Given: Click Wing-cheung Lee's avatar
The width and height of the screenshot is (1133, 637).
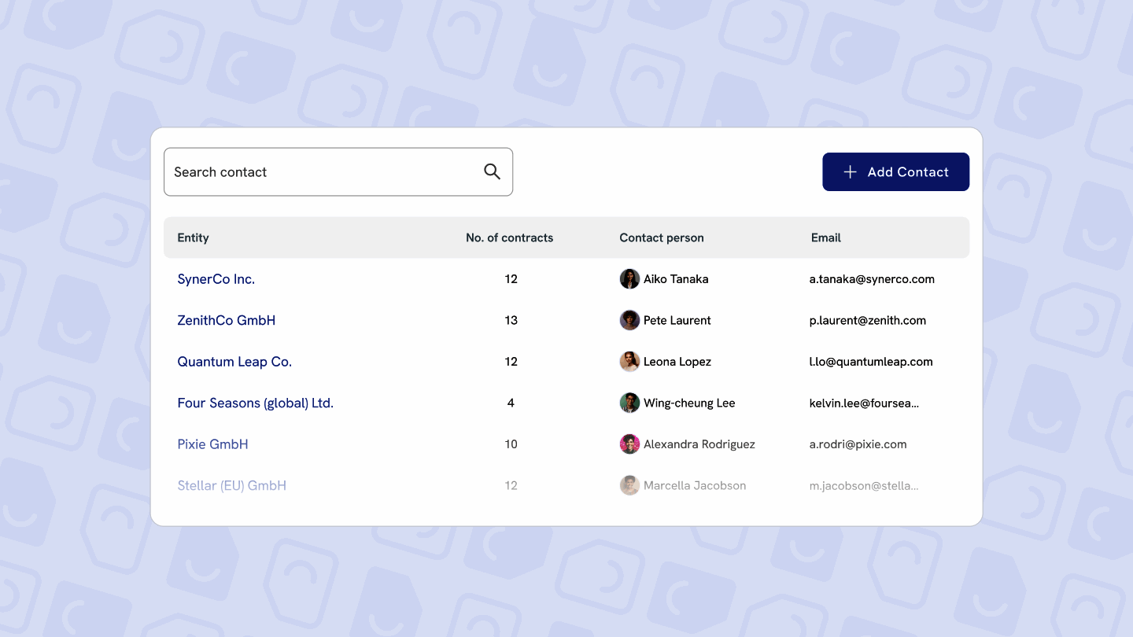Looking at the screenshot, I should coord(629,402).
